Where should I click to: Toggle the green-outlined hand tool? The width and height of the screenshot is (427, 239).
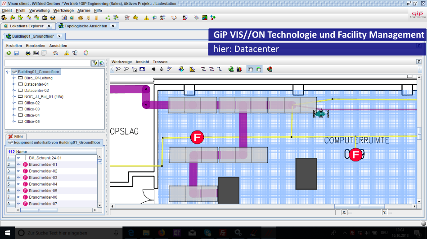[x=259, y=69]
